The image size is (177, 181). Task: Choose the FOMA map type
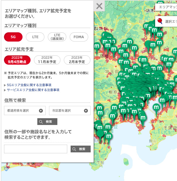coord(79,37)
